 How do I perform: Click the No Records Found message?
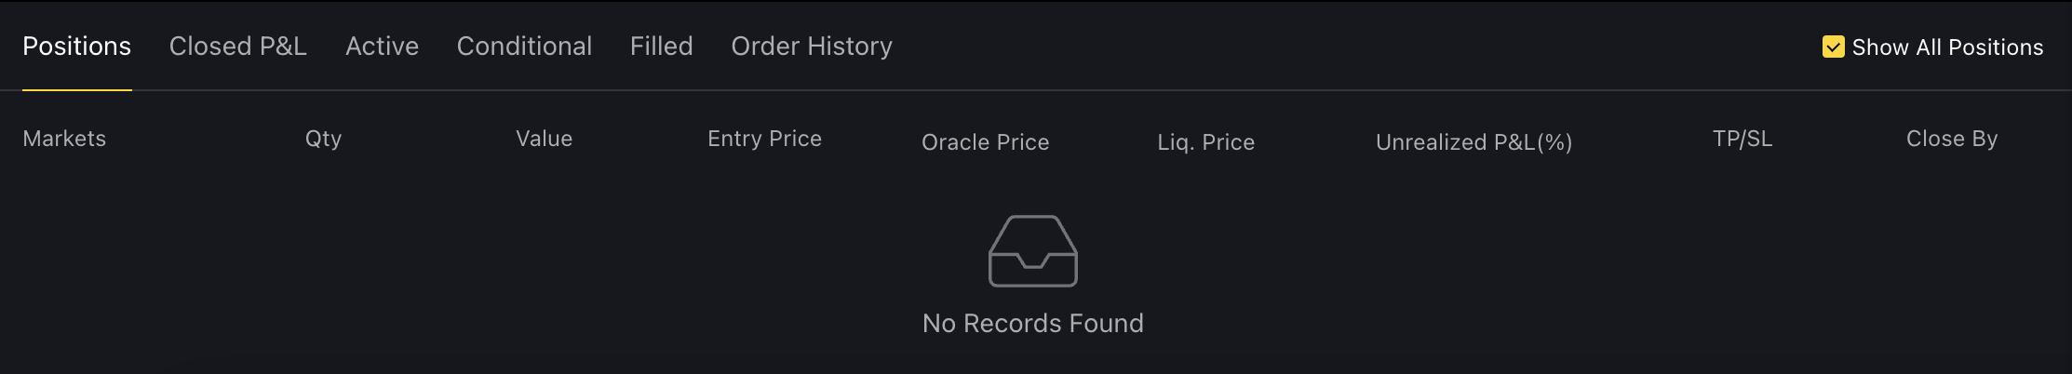click(1032, 323)
